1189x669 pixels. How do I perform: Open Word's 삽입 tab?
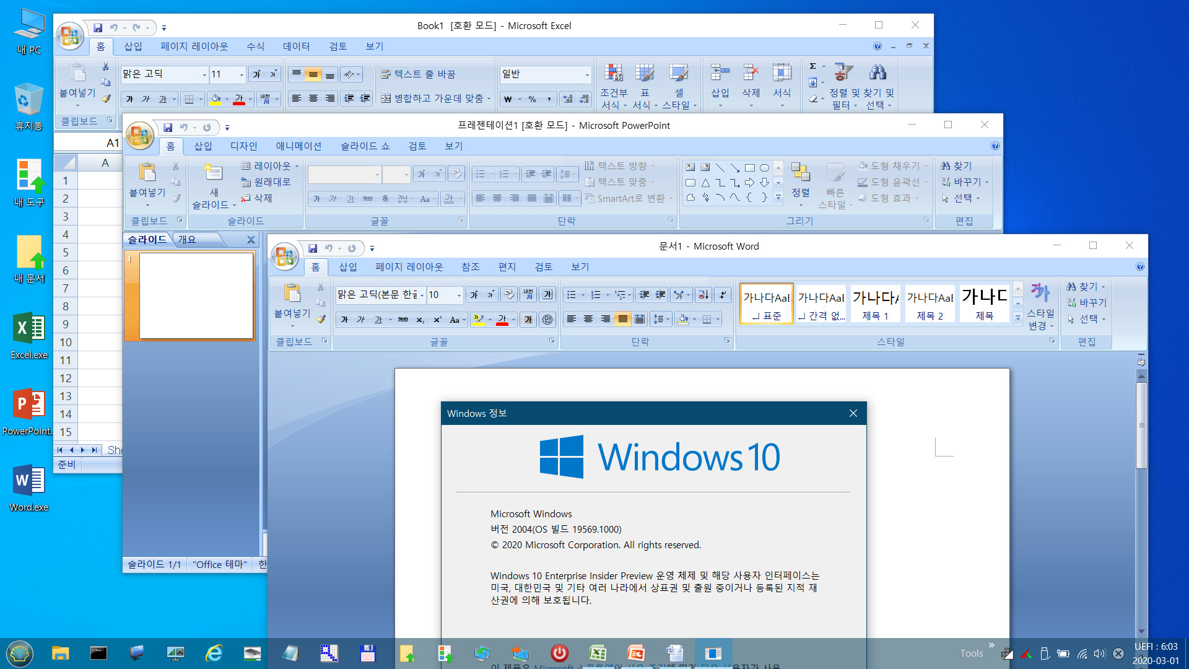(x=348, y=267)
